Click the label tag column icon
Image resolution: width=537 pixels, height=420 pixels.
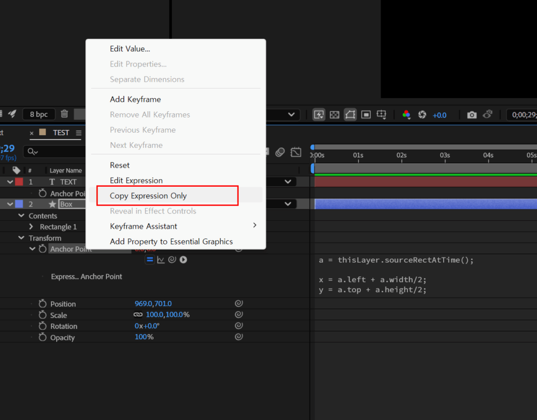16,170
